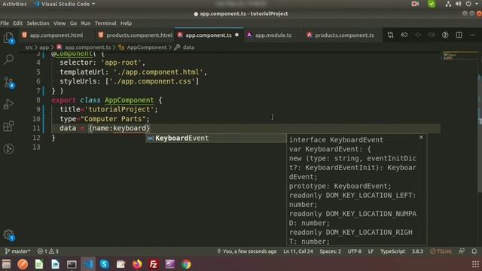Open the Source Control view

tap(8, 82)
